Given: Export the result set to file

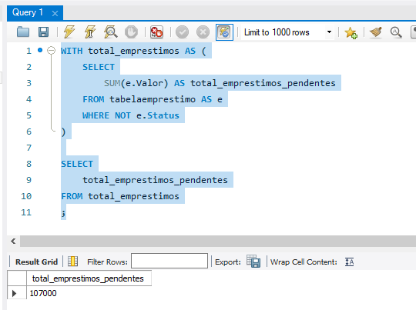Looking at the screenshot, I should coord(253,261).
